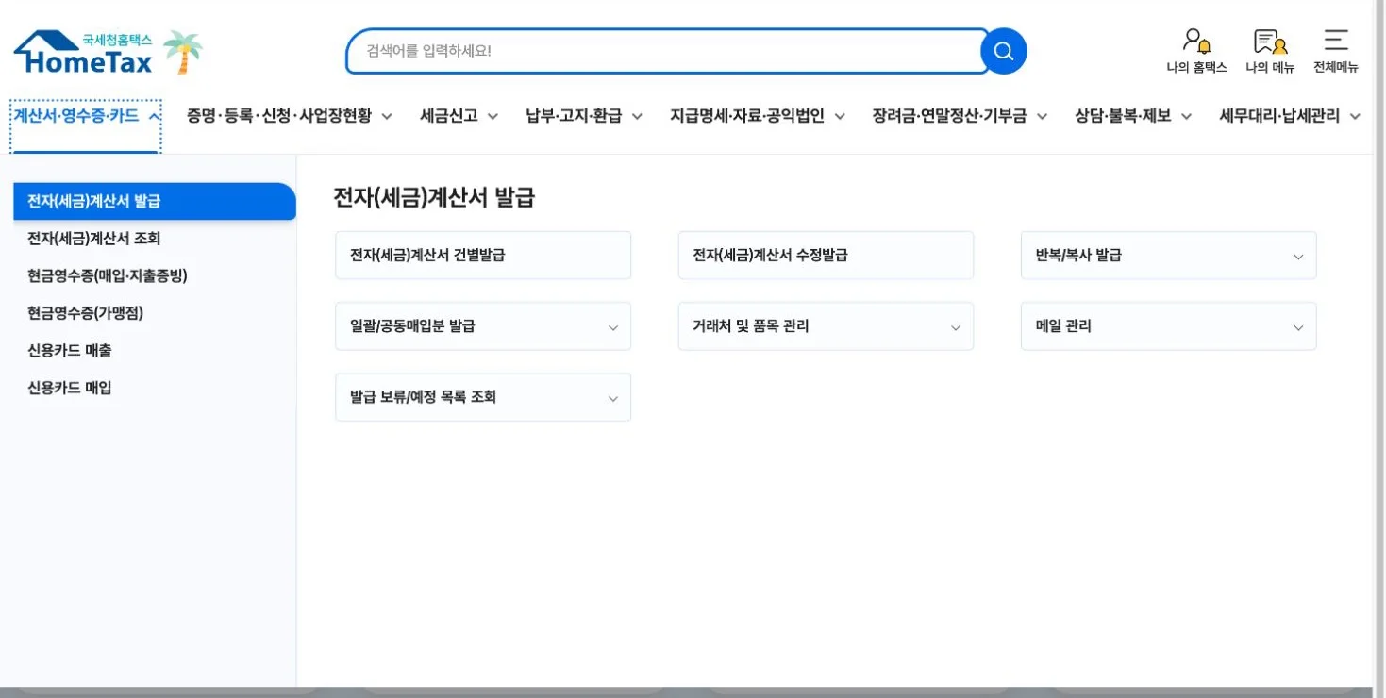The image size is (1386, 698).
Task: Click the HomeTax logo
Action: click(x=83, y=53)
